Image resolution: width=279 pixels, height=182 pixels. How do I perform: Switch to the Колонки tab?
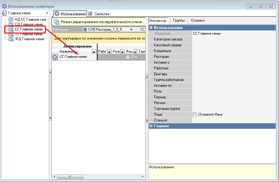(198, 20)
